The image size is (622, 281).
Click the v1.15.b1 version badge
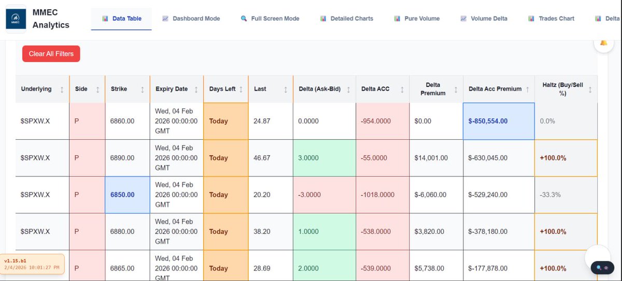(x=32, y=264)
